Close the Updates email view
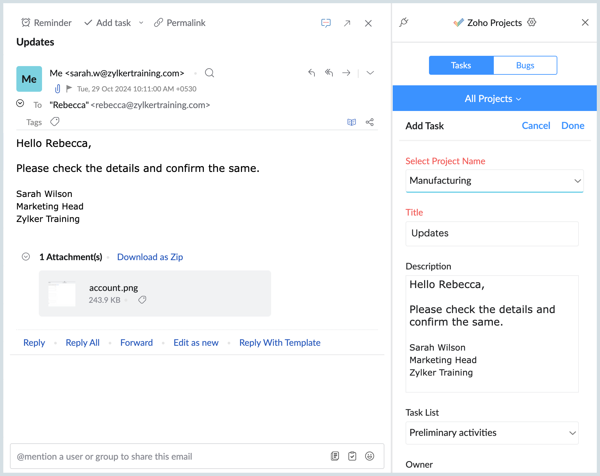Screen dimensions: 600x476 (368, 23)
